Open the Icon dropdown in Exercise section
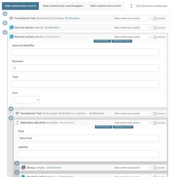Screen dimensions: 171x177 (x=26, y=100)
